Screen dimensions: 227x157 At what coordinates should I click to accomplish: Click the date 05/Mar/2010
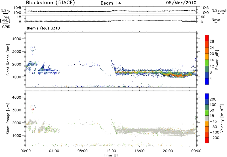[x=181, y=3]
